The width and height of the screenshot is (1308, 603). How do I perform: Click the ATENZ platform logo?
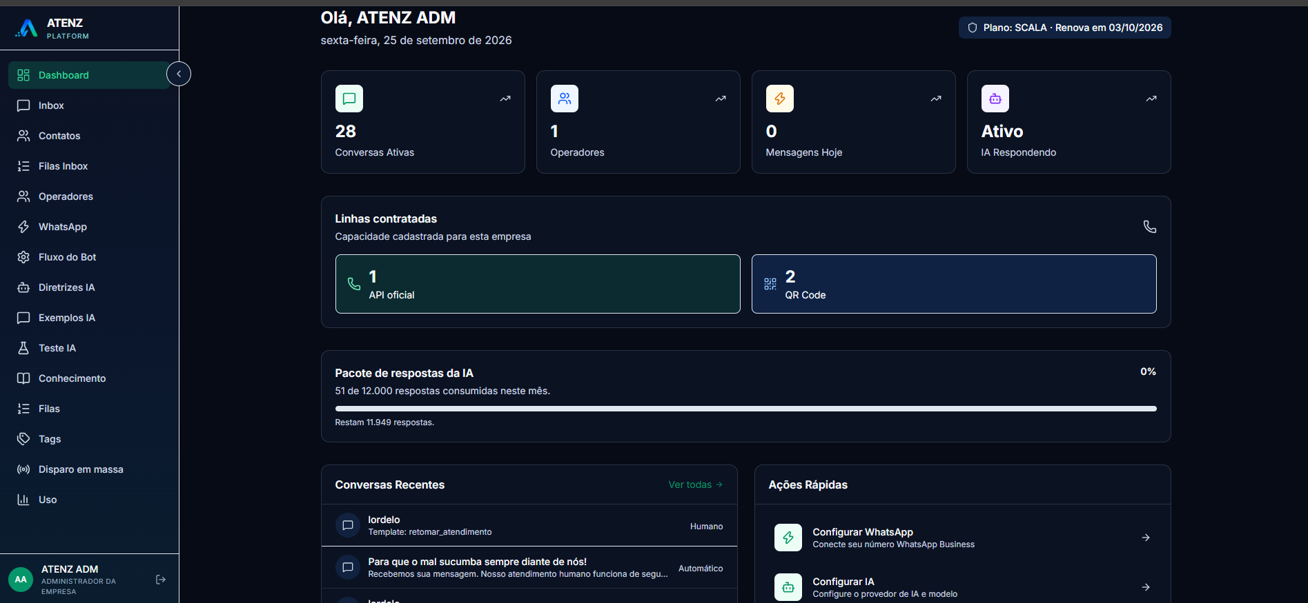[x=27, y=28]
